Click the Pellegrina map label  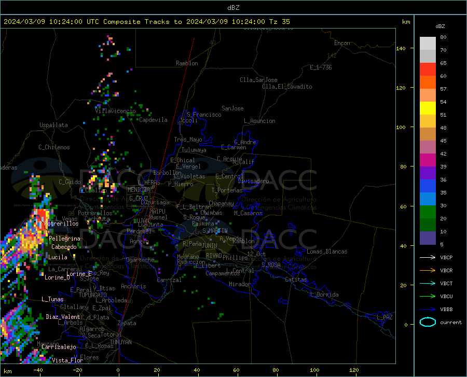65,239
